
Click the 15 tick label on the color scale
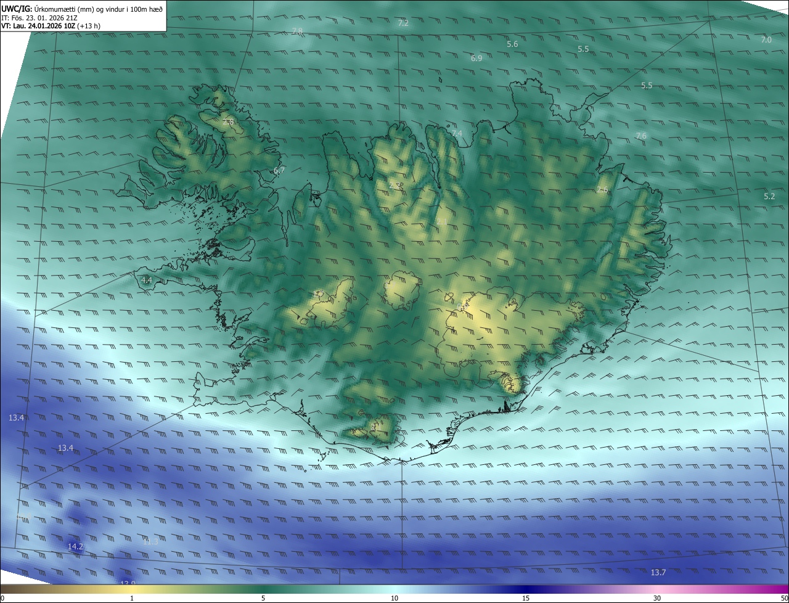pos(526,598)
